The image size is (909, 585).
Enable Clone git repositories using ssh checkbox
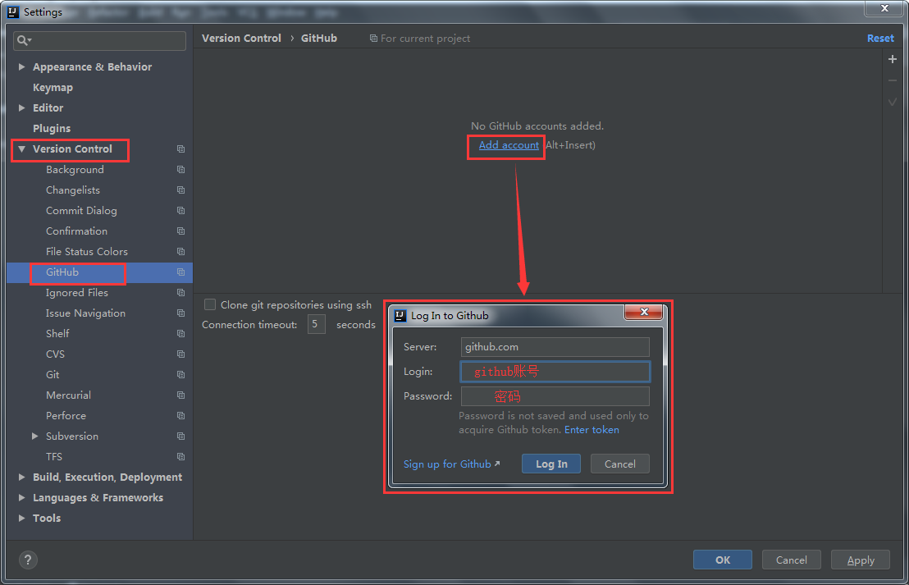210,304
